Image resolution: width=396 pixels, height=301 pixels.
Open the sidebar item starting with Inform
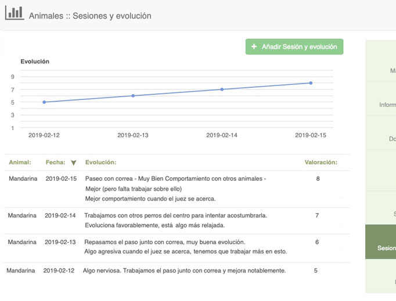click(386, 105)
